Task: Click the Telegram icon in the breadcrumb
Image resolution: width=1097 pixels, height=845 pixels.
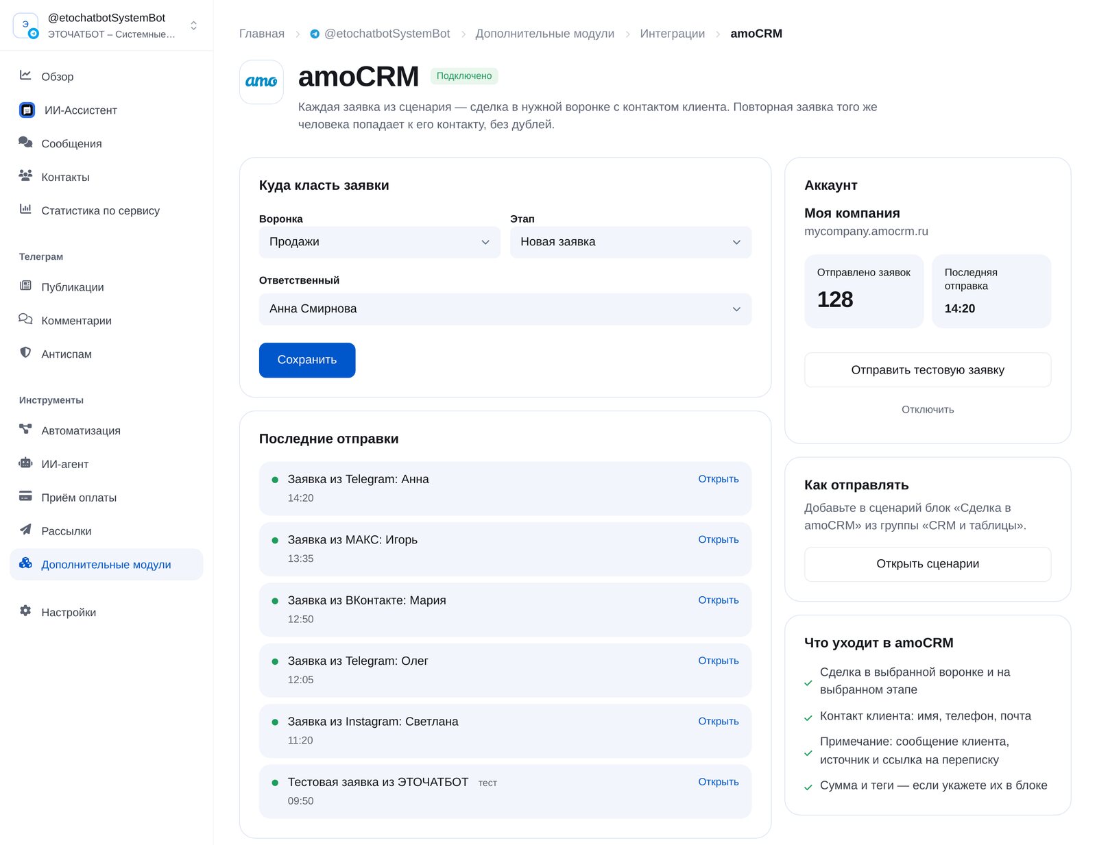Action: coord(315,34)
